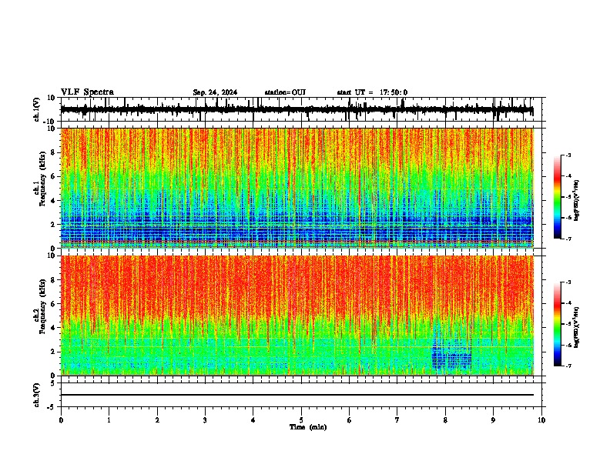Click the time axis tick label "4"
This screenshot has height=471, width=610.
[x=253, y=420]
